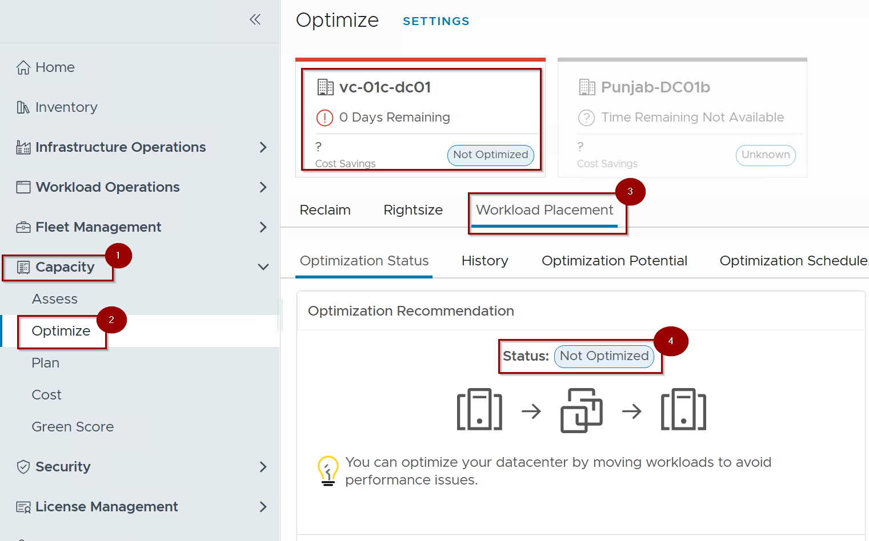Click the Inventory books icon

23,107
